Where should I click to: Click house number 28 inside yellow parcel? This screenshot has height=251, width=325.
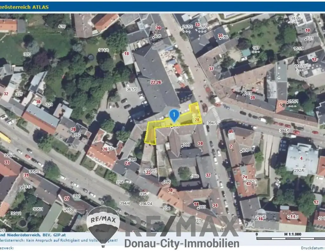197,119
